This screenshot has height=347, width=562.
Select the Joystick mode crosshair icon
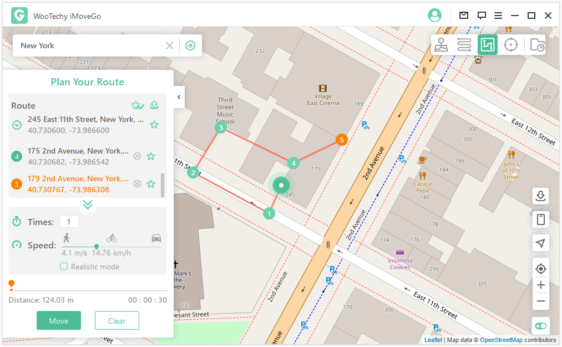[511, 45]
